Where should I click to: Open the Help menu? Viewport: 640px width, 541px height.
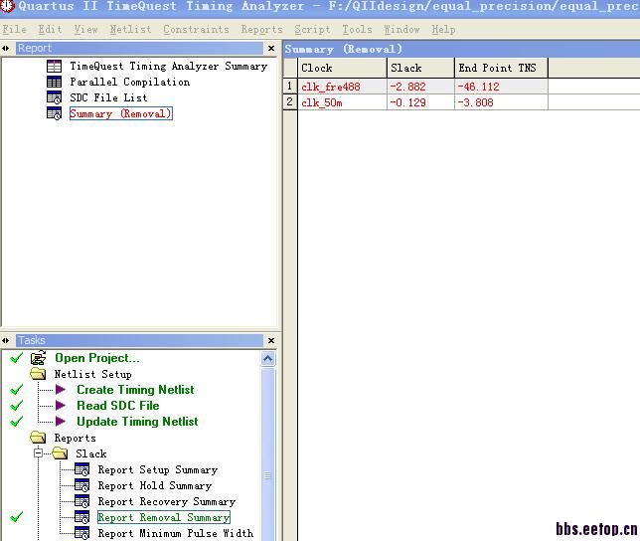[x=443, y=30]
